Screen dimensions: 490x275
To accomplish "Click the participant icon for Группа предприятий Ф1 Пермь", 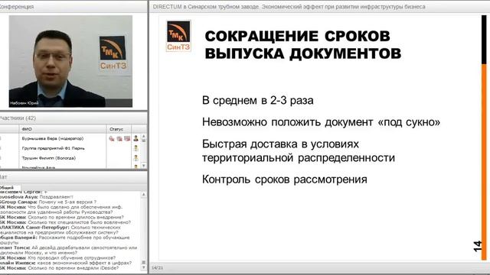I will 136,148.
